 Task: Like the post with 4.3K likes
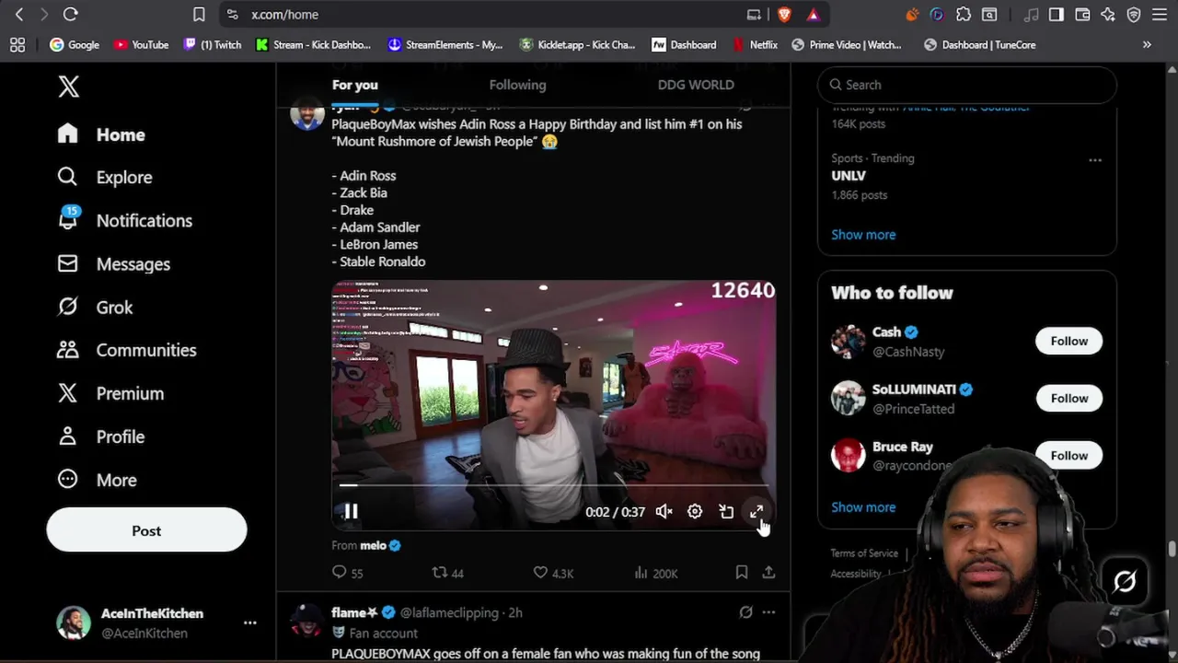pos(553,573)
